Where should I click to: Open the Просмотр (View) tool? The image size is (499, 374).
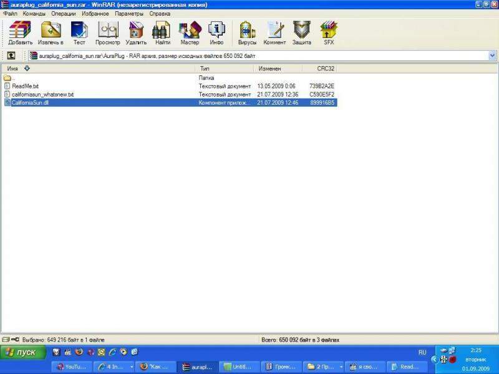pyautogui.click(x=108, y=33)
